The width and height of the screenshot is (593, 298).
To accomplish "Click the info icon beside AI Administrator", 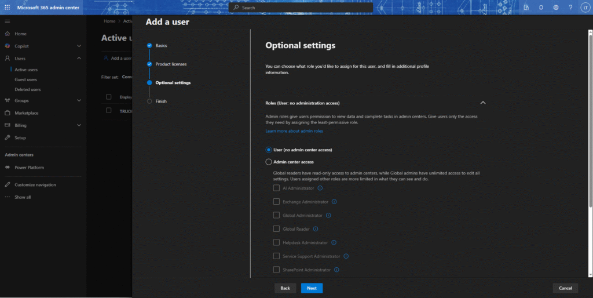I will [x=320, y=188].
